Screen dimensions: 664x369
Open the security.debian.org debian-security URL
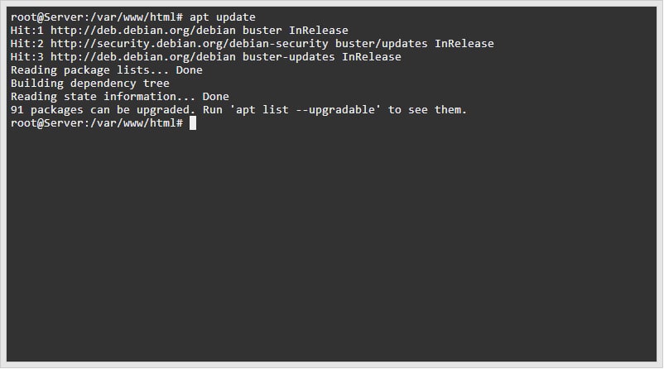[176, 43]
